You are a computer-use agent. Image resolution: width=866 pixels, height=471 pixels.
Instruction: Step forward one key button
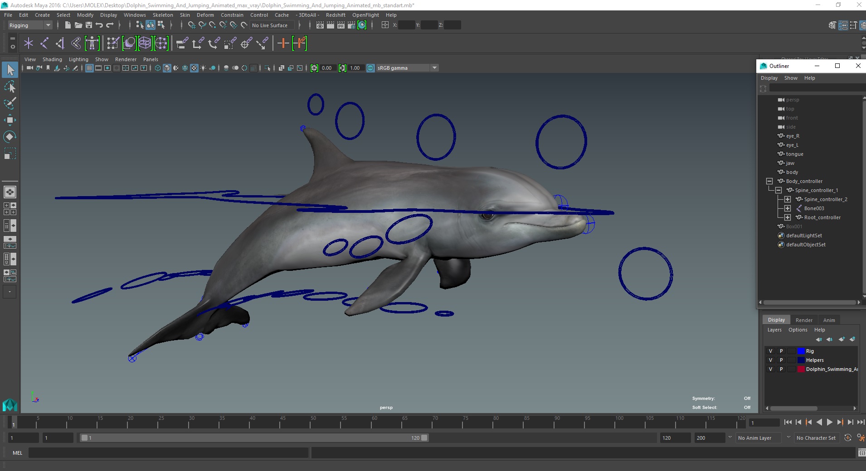840,422
